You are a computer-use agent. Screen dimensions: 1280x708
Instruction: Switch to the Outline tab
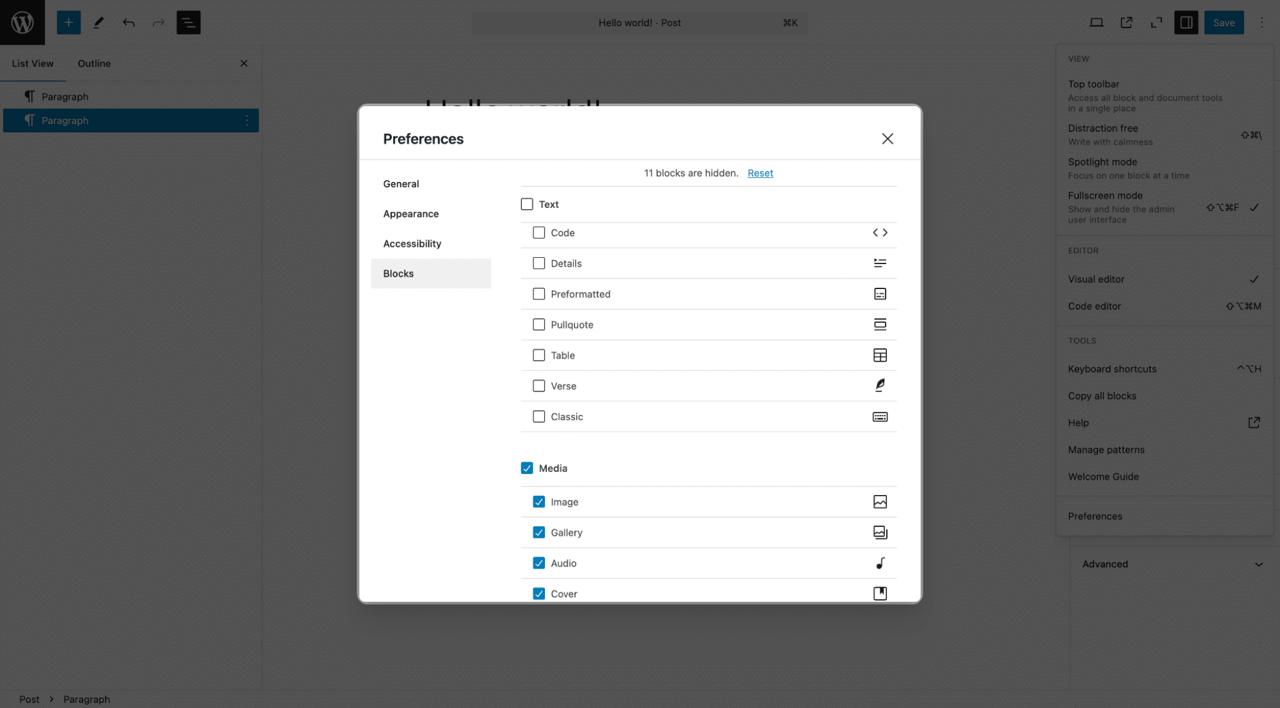[94, 63]
